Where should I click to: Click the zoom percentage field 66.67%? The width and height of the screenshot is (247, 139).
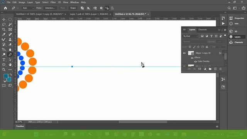pyautogui.click(x=19, y=122)
